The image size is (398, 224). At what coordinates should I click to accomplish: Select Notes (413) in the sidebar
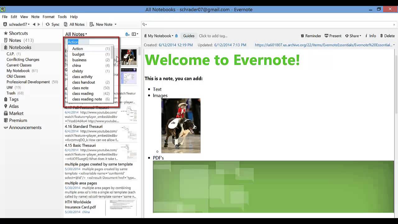point(19,40)
